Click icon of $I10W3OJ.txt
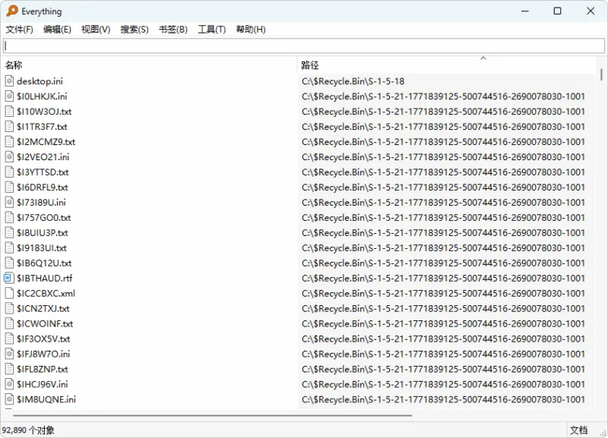Screen dimensions: 608x438 point(9,112)
